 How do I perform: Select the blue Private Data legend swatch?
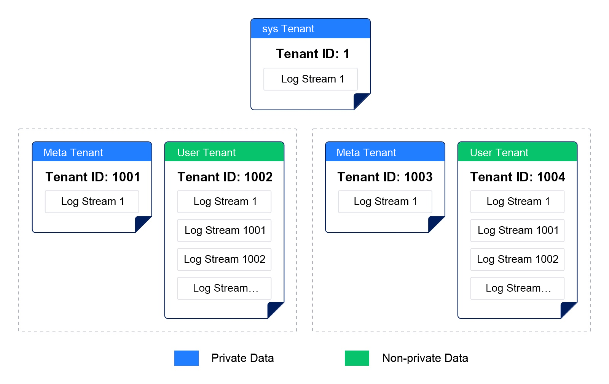point(187,358)
